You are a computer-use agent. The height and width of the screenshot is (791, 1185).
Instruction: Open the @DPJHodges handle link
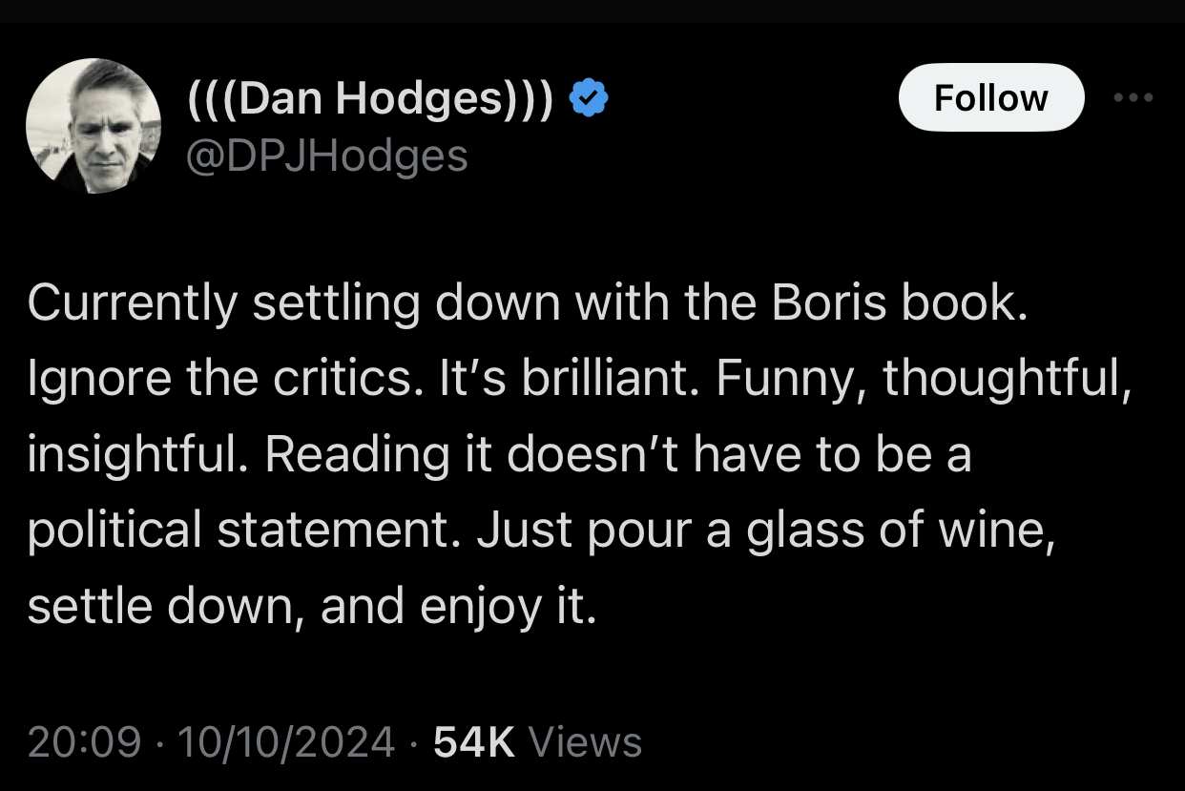[x=326, y=155]
